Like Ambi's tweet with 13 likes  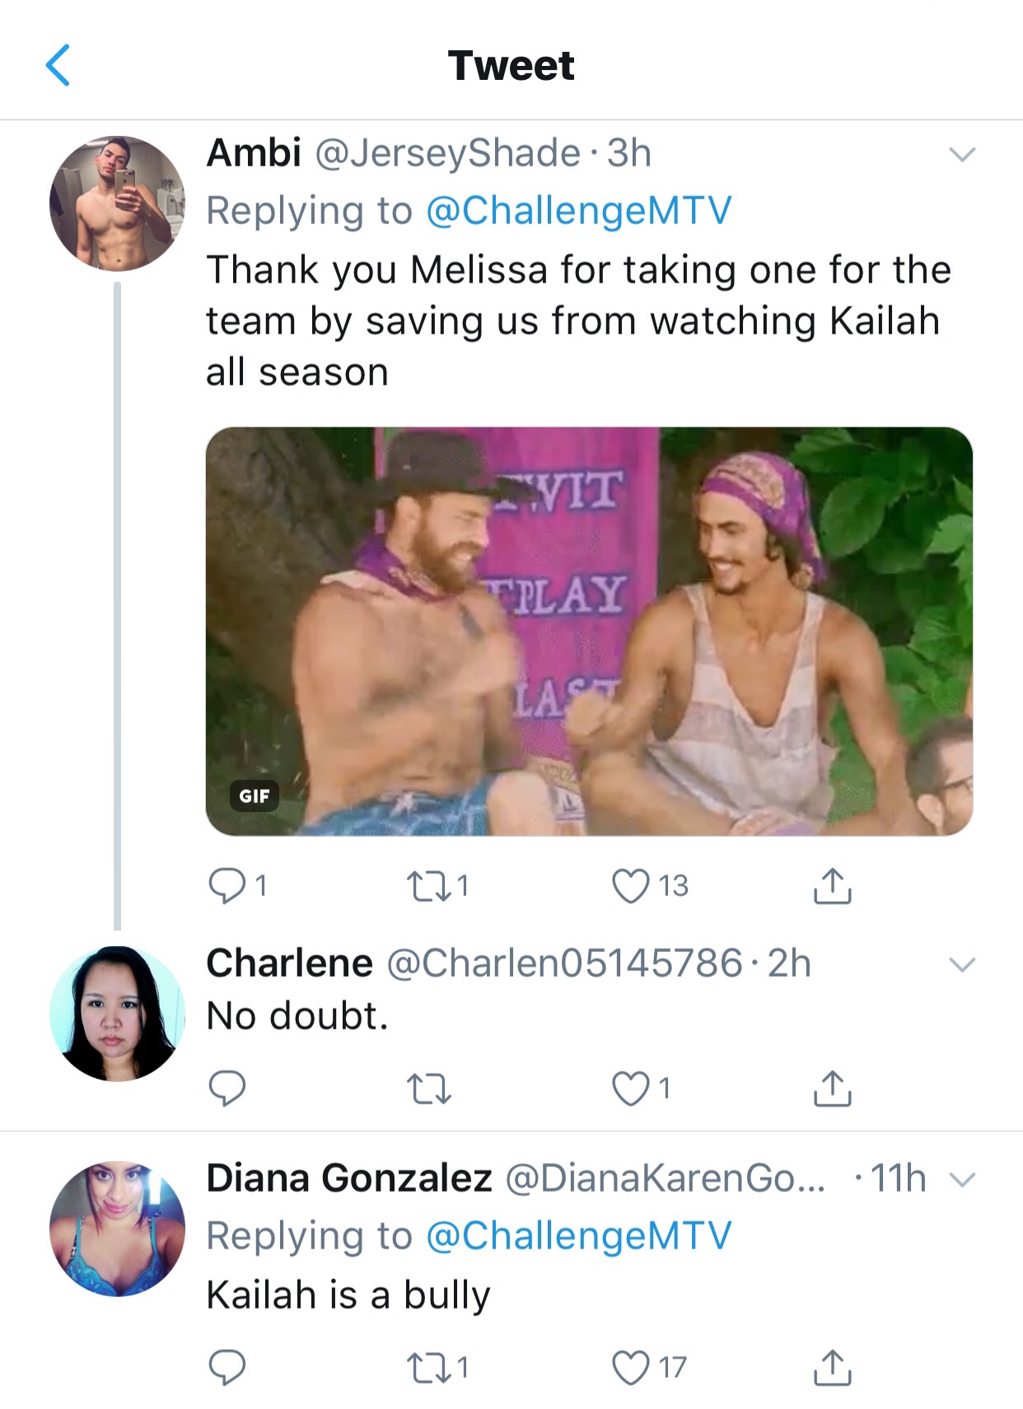(631, 887)
